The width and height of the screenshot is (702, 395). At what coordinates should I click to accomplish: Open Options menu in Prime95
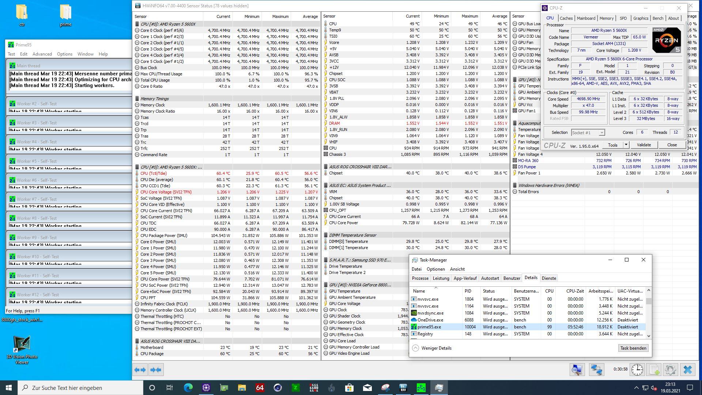pyautogui.click(x=65, y=54)
